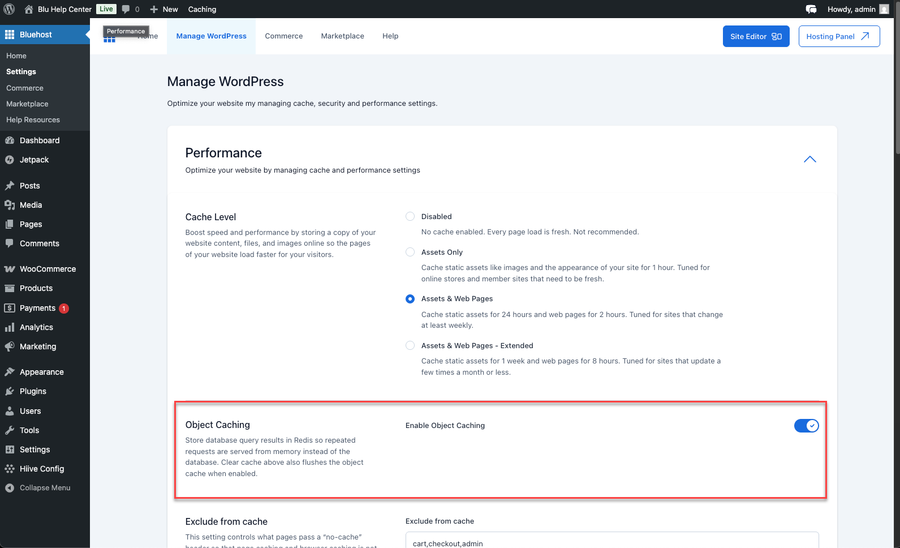Image resolution: width=900 pixels, height=548 pixels.
Task: Open the New content dropdown in admin bar
Action: 164,9
